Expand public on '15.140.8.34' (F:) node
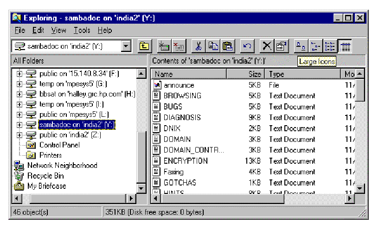Screen dimensions: 379x230 (19, 74)
